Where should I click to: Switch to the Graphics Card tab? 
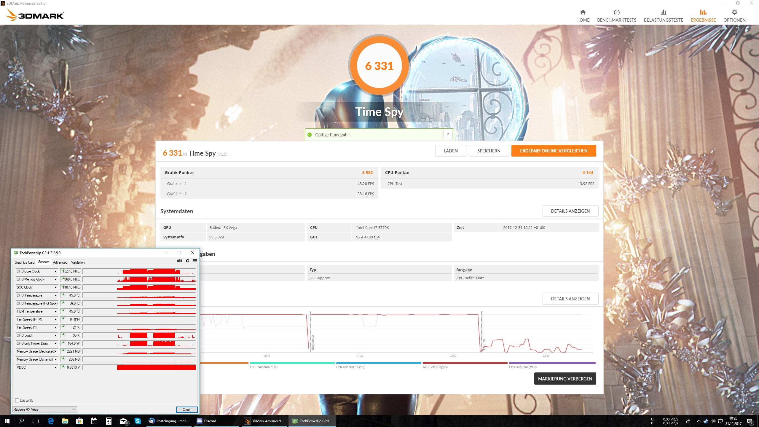click(24, 262)
